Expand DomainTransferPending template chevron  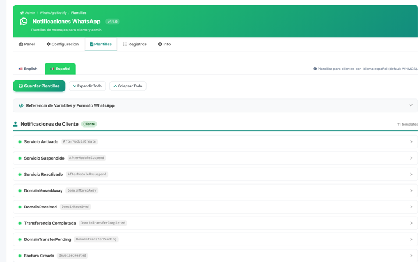411,239
